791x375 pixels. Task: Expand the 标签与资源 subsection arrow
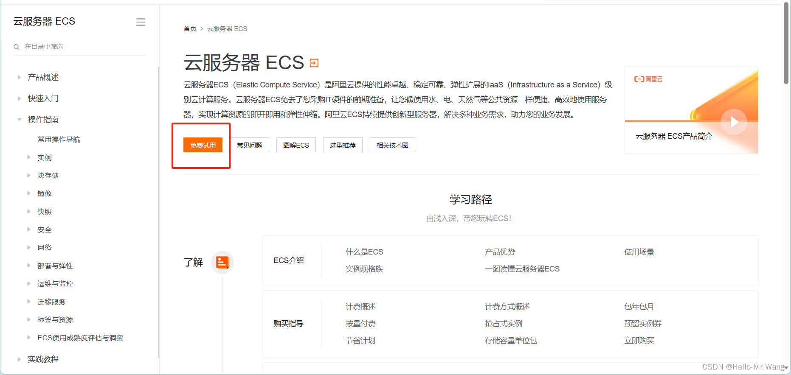pyautogui.click(x=29, y=319)
